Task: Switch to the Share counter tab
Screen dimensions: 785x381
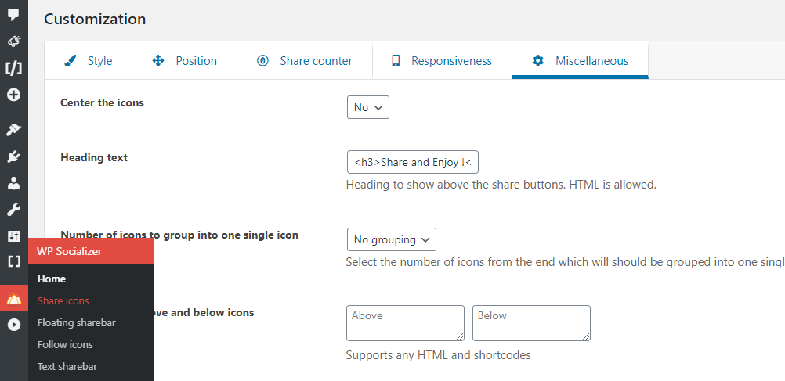Action: (x=305, y=61)
